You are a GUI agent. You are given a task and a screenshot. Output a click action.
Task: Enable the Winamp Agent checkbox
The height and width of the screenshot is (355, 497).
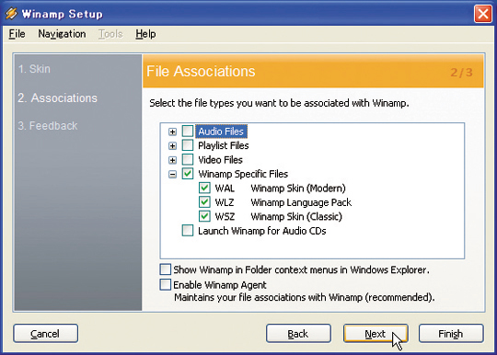165,284
